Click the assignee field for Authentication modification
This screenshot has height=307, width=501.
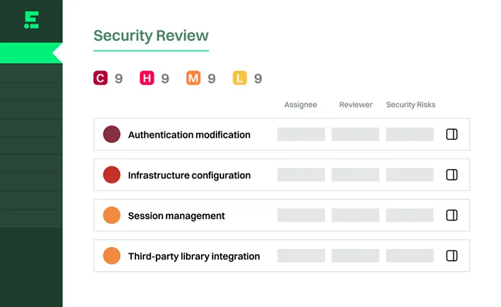tap(301, 134)
